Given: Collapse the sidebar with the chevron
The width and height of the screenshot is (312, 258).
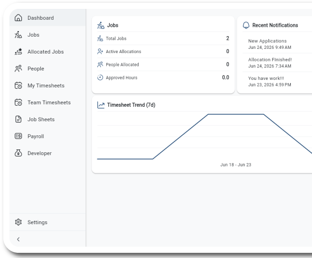Looking at the screenshot, I should (x=18, y=239).
